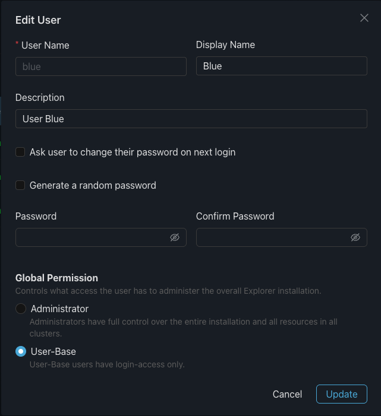
Task: Close the Edit User dialog
Action: coord(364,18)
